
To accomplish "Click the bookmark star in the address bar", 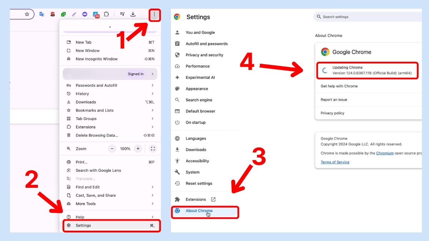I will pos(27,14).
